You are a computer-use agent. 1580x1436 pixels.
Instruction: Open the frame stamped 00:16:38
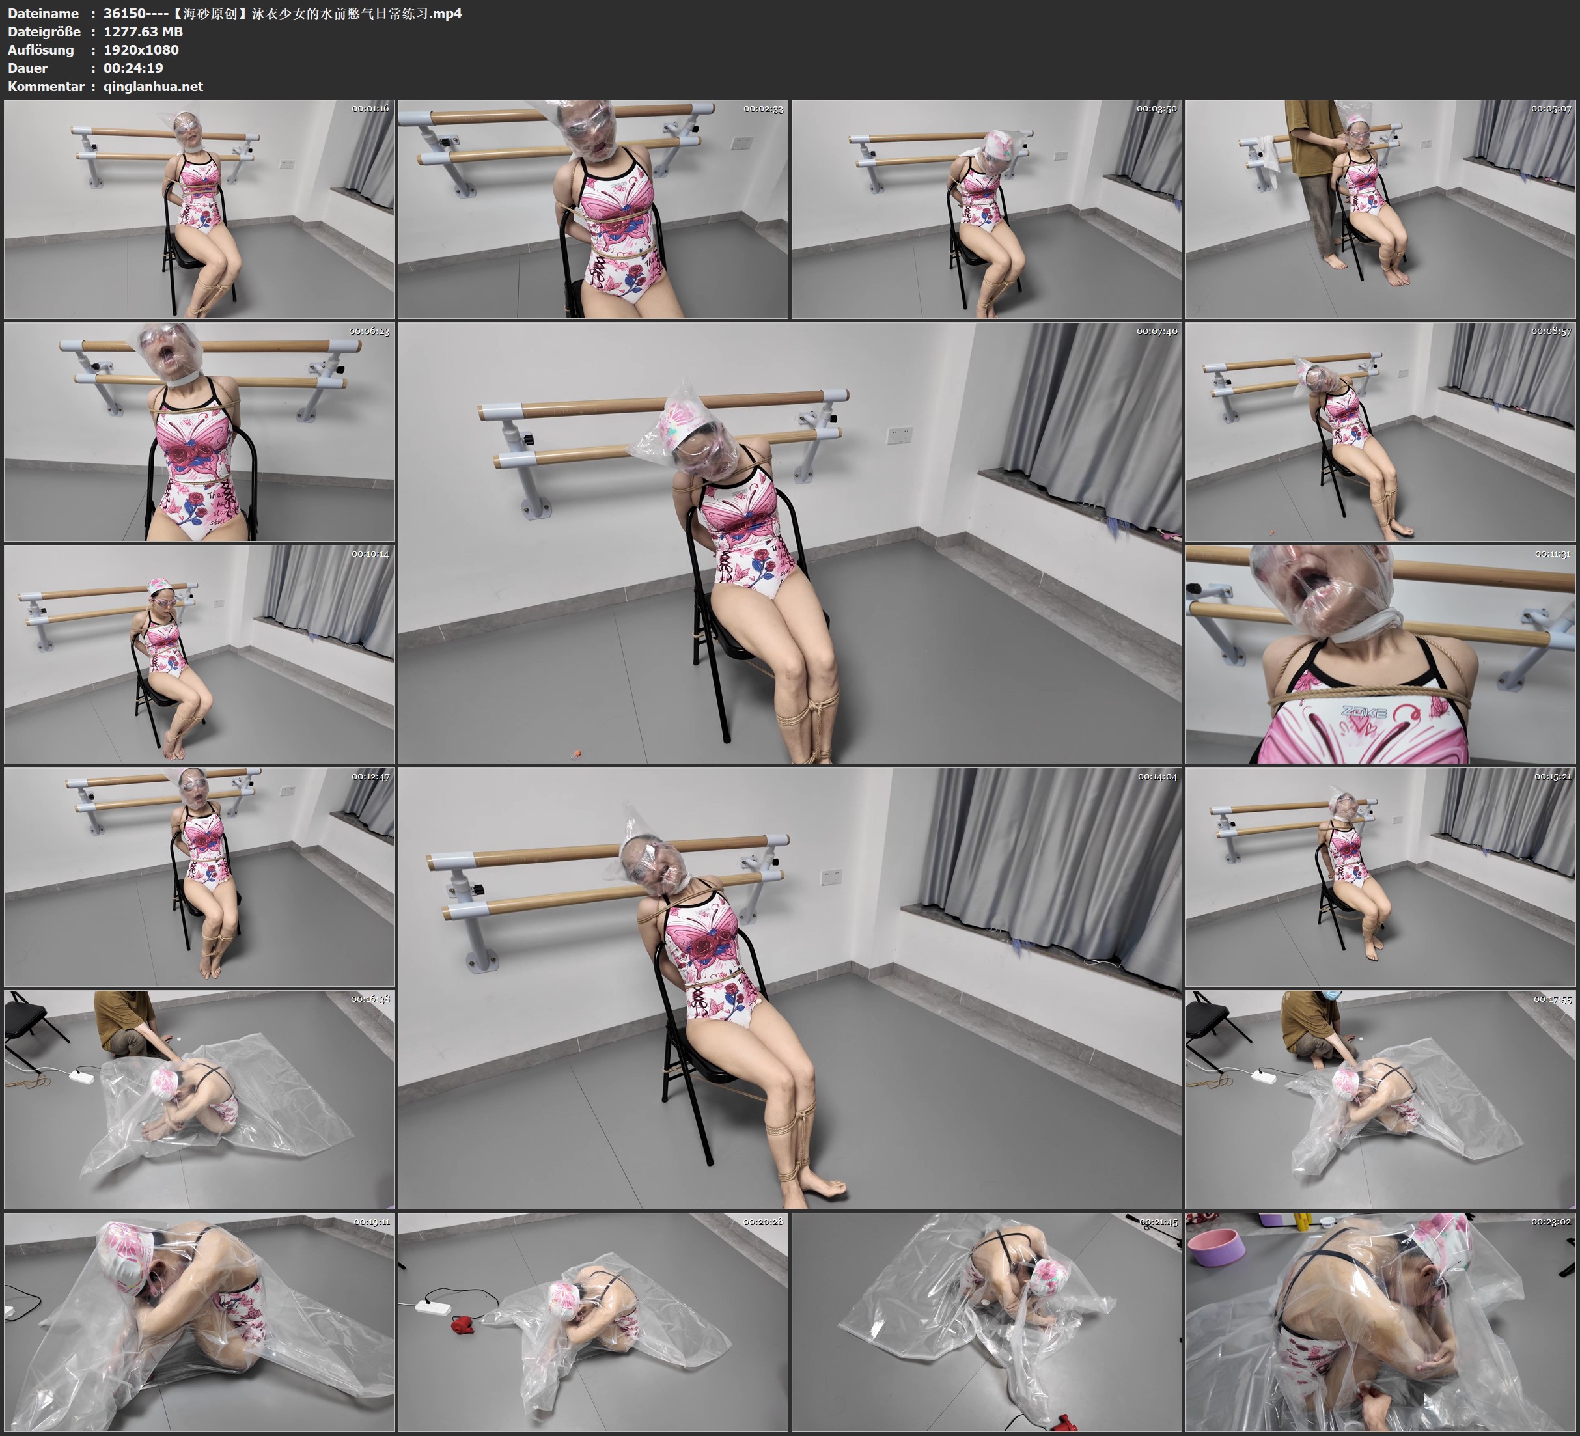point(199,1099)
